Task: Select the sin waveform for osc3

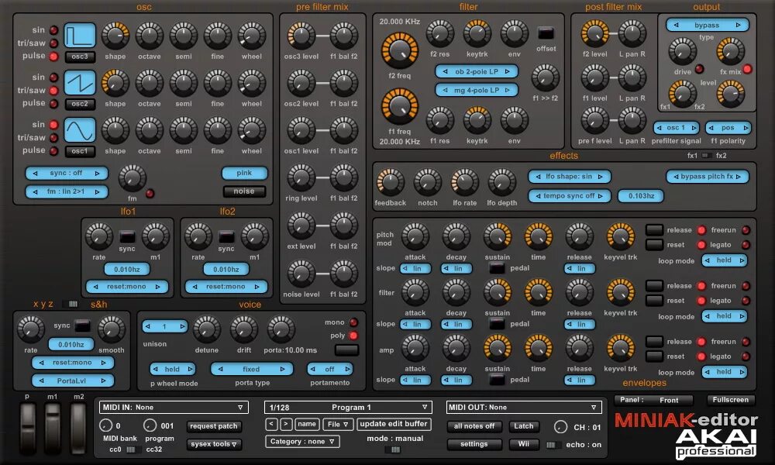Action: (53, 30)
